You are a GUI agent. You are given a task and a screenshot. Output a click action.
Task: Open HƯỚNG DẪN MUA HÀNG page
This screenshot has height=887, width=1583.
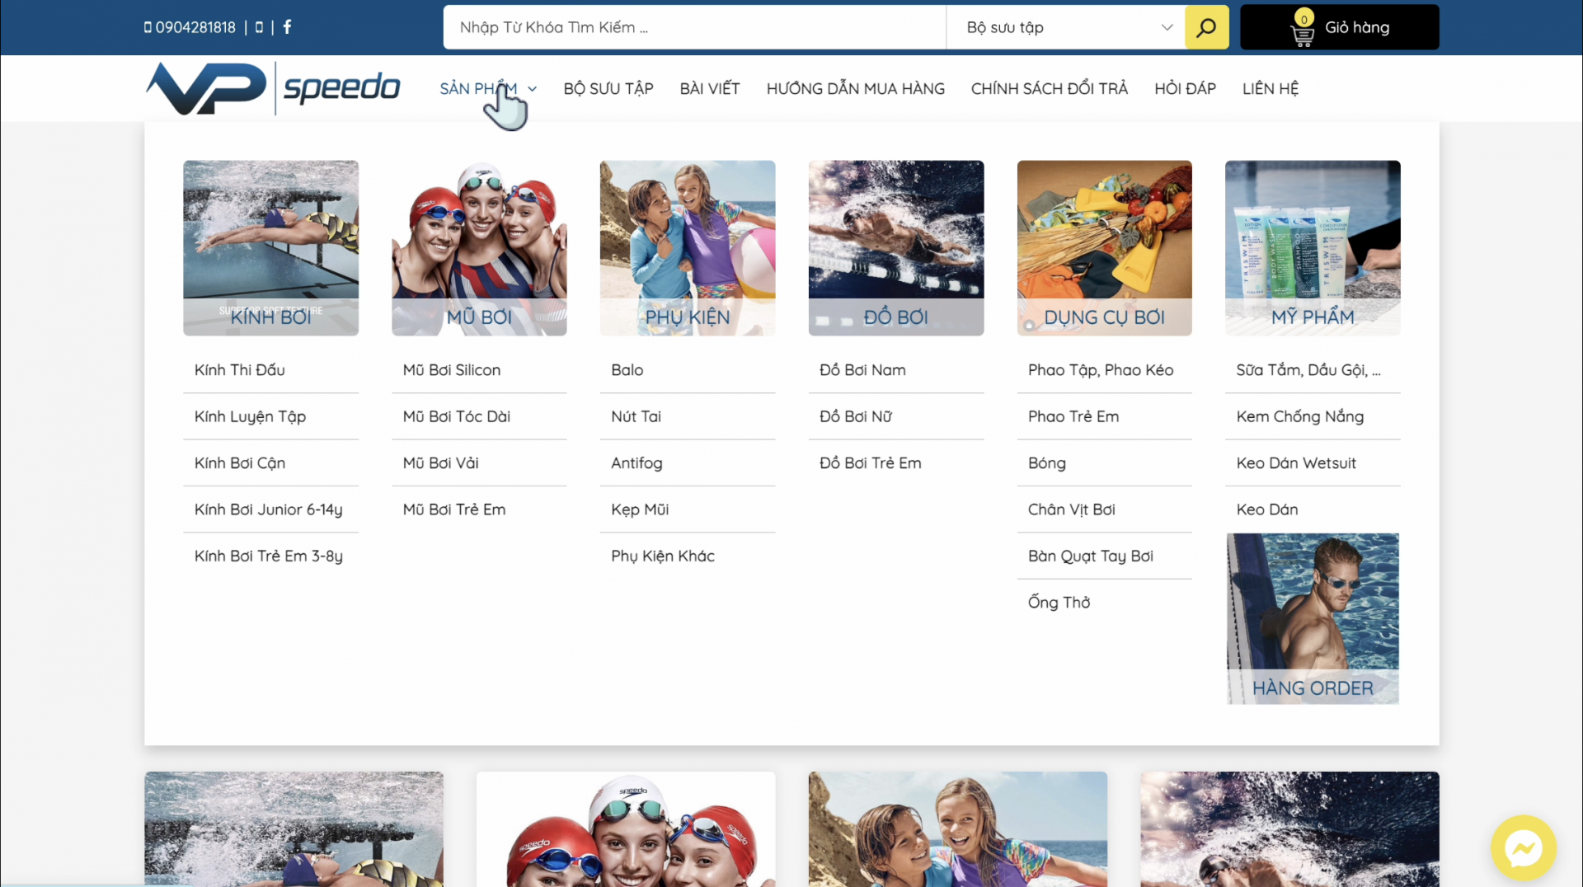[856, 88]
